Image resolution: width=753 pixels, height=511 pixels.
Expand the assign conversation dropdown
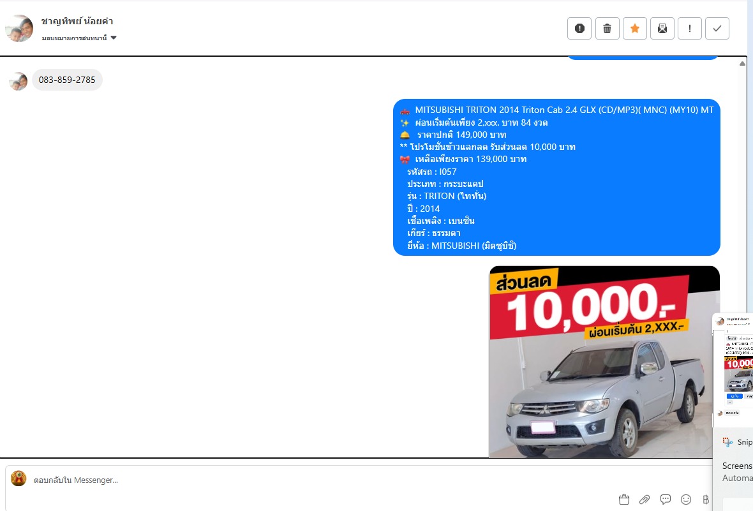pyautogui.click(x=79, y=38)
